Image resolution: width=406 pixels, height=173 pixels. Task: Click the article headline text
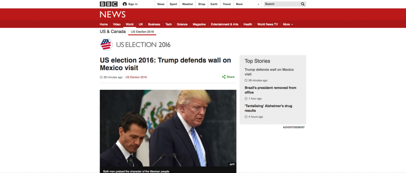coord(165,64)
